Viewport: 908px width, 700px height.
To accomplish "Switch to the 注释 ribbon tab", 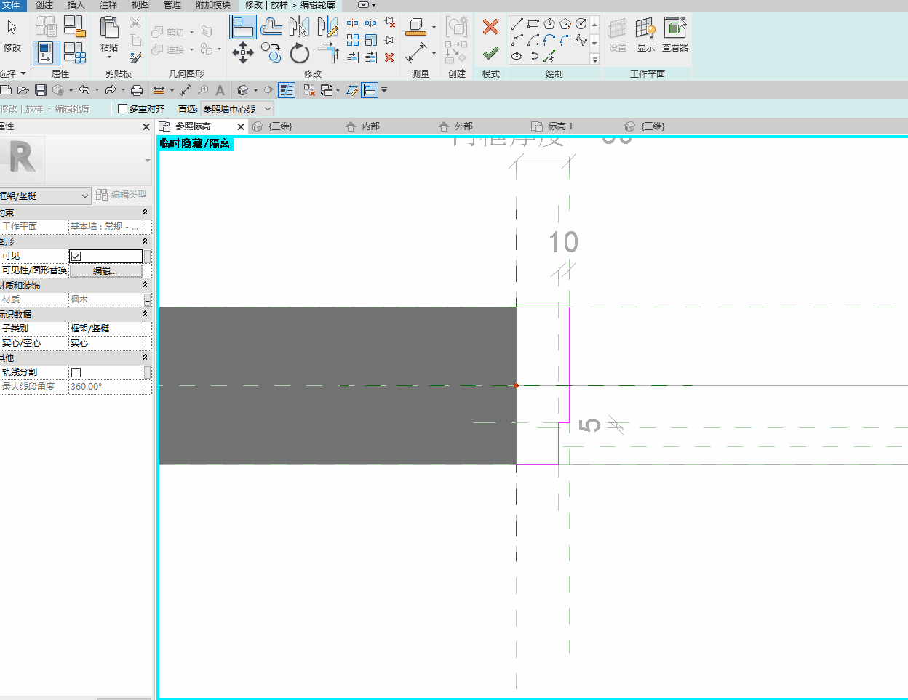I will tap(108, 5).
